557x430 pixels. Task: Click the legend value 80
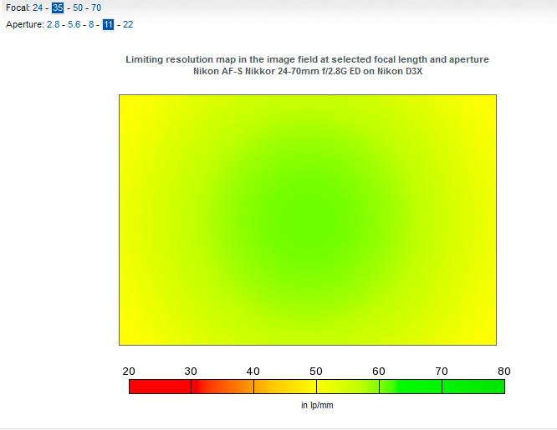click(x=504, y=371)
